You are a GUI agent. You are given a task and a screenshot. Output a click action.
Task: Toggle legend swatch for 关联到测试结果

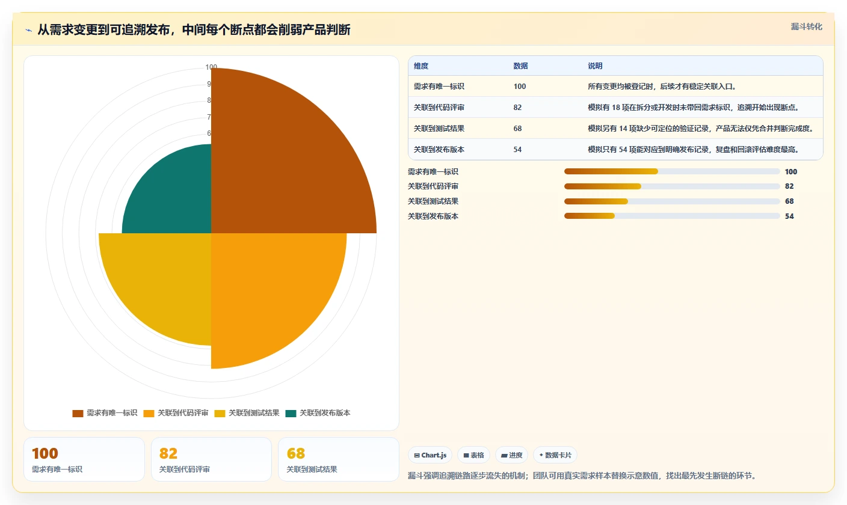(x=220, y=413)
